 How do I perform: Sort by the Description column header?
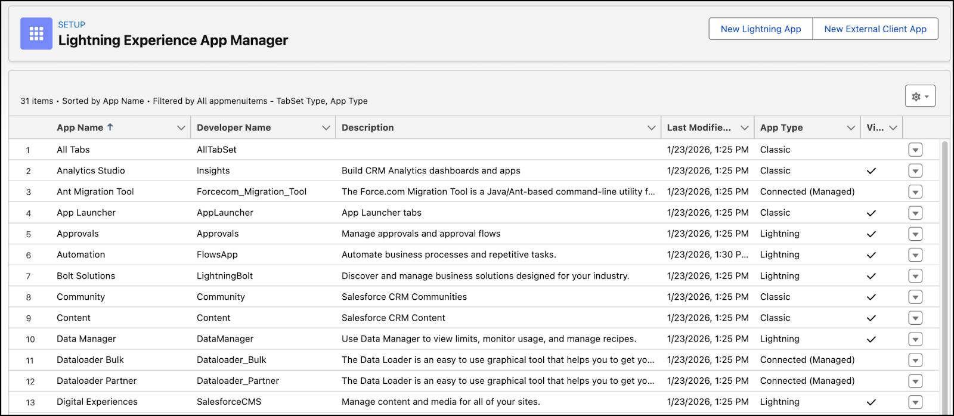tap(368, 128)
